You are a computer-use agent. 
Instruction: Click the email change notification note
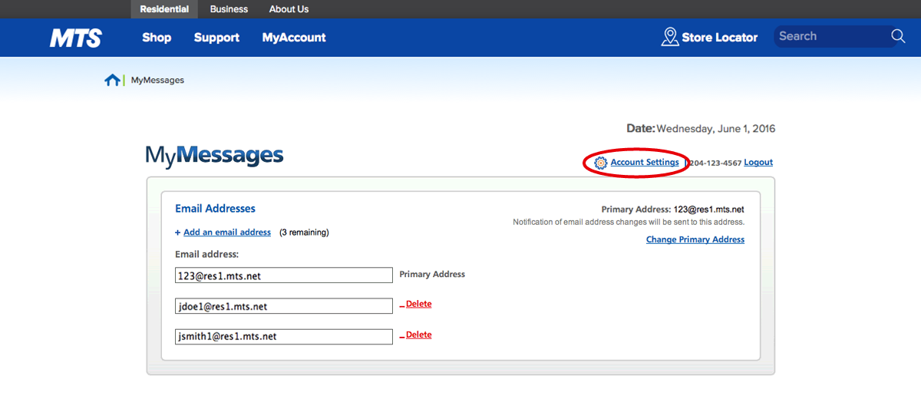click(x=629, y=222)
